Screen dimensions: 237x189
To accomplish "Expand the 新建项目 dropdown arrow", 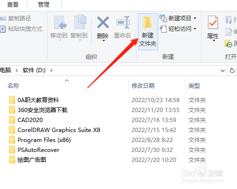I will pyautogui.click(x=195, y=19).
